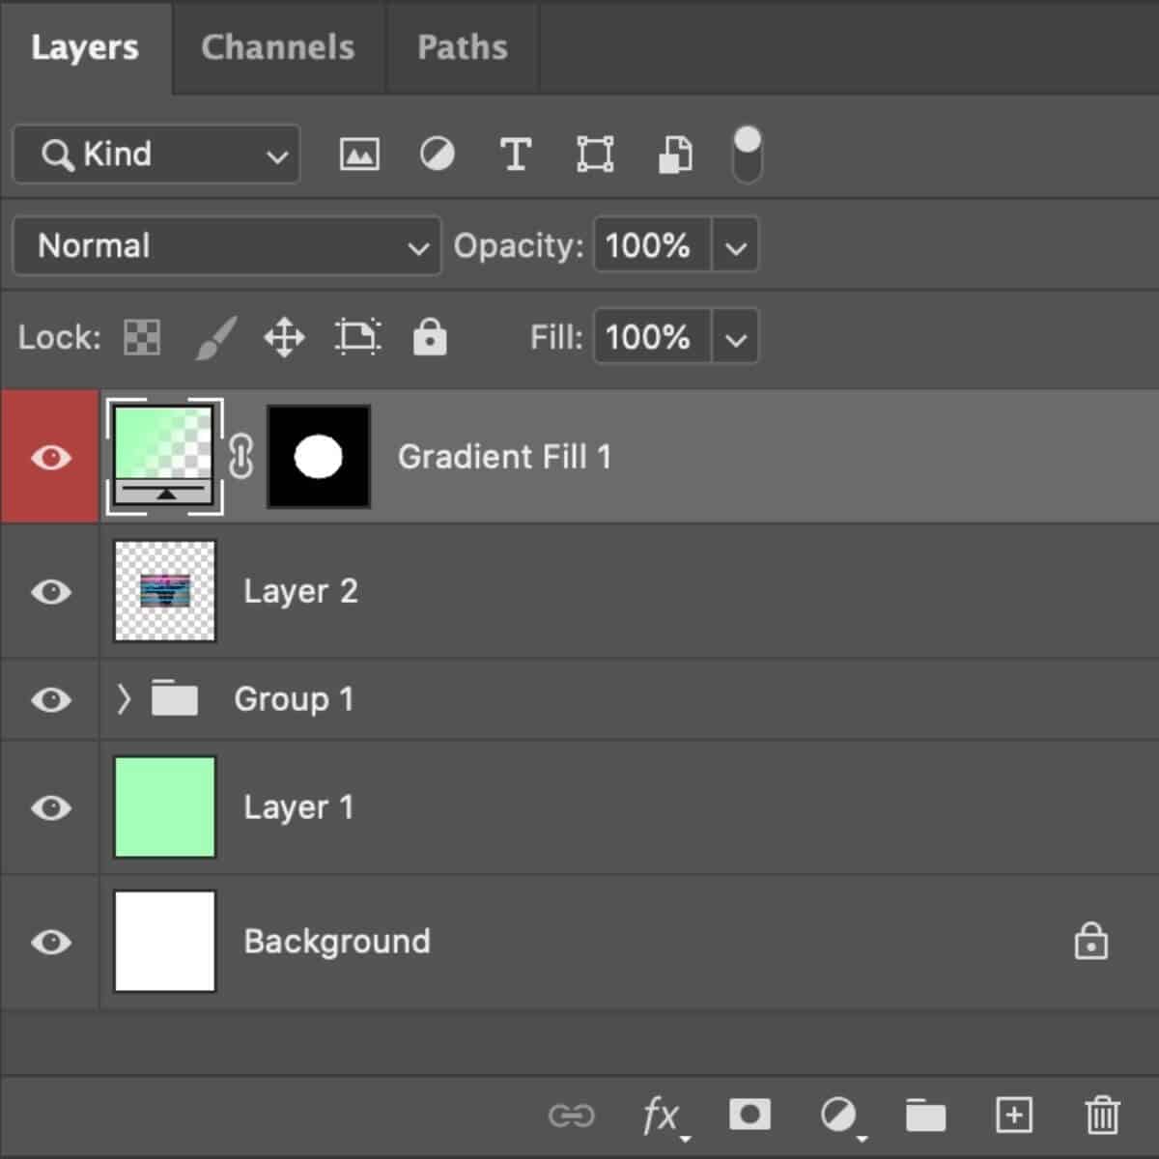Screen dimensions: 1159x1159
Task: Switch to the Channels tab
Action: coord(277,47)
